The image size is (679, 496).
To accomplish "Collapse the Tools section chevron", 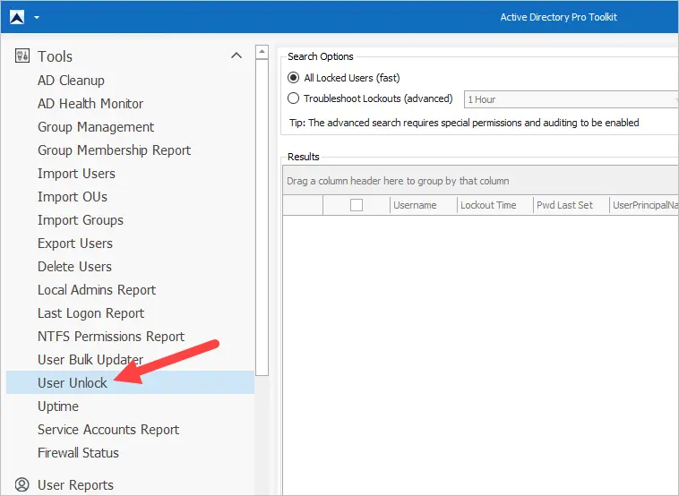I will pos(236,56).
